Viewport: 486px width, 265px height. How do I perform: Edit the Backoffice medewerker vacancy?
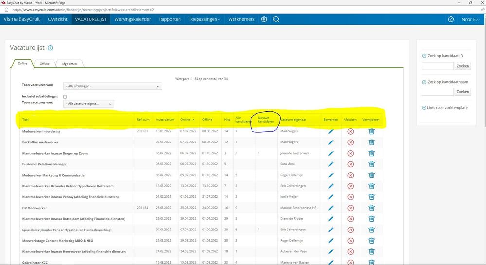pyautogui.click(x=331, y=142)
